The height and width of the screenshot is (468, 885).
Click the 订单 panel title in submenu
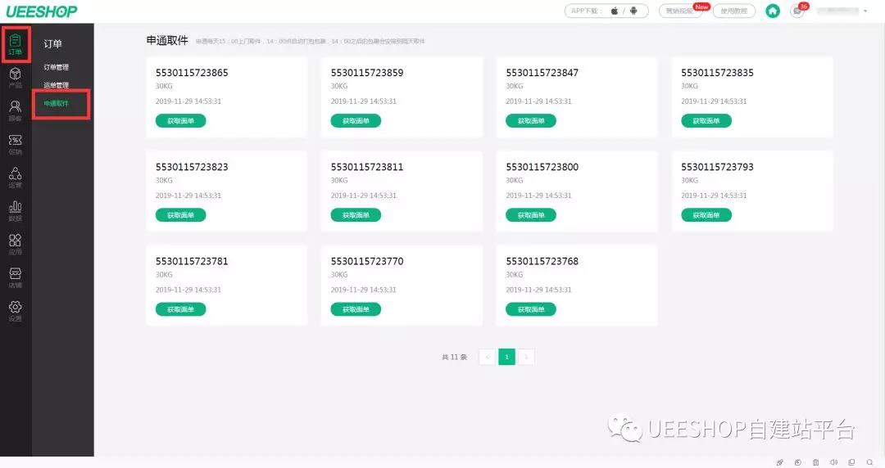[52, 44]
